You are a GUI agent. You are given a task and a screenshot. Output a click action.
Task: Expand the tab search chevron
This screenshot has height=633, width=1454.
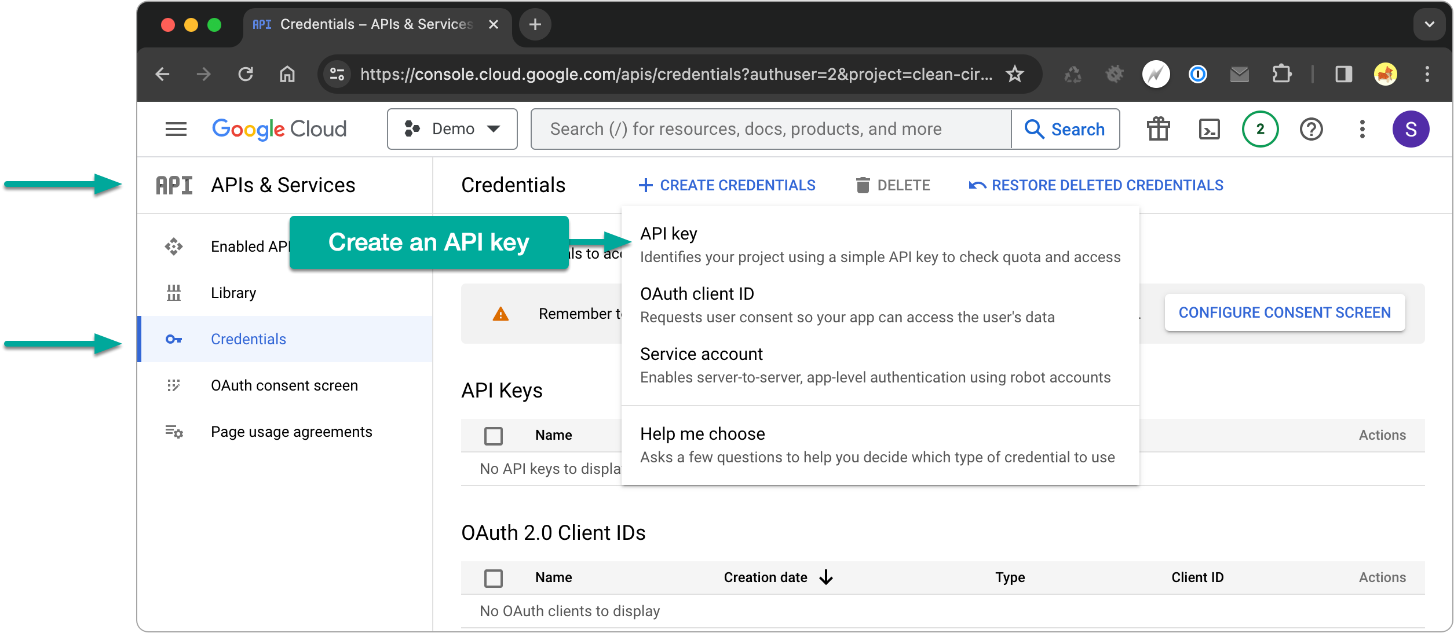click(x=1429, y=24)
